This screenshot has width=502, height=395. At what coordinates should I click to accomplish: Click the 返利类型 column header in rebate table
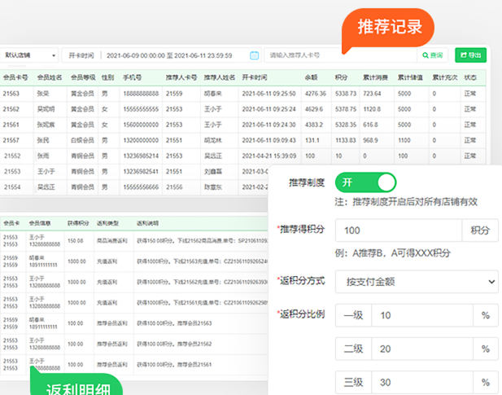pyautogui.click(x=109, y=222)
